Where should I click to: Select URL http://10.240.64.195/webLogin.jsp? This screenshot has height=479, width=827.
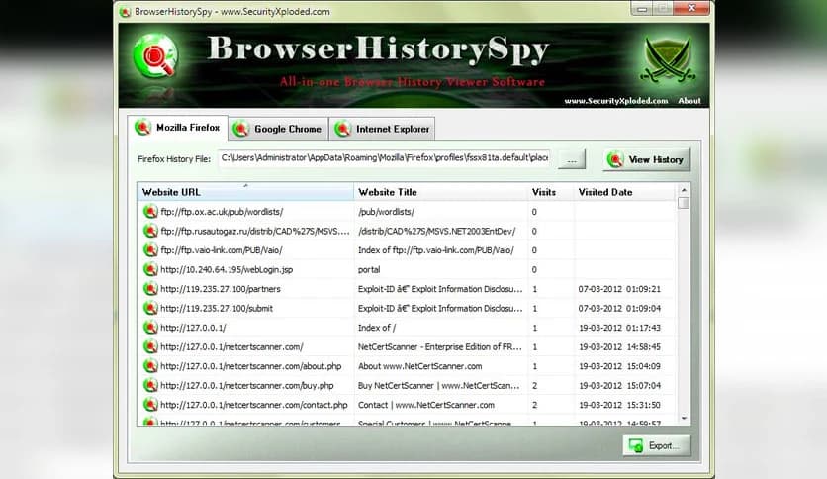[227, 270]
